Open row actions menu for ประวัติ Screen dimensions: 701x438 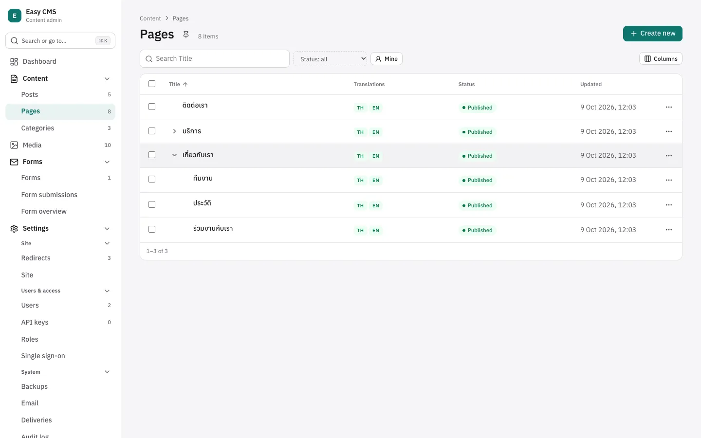(x=669, y=205)
